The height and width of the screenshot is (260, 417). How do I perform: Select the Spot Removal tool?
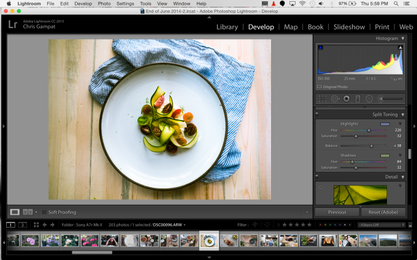pos(335,98)
